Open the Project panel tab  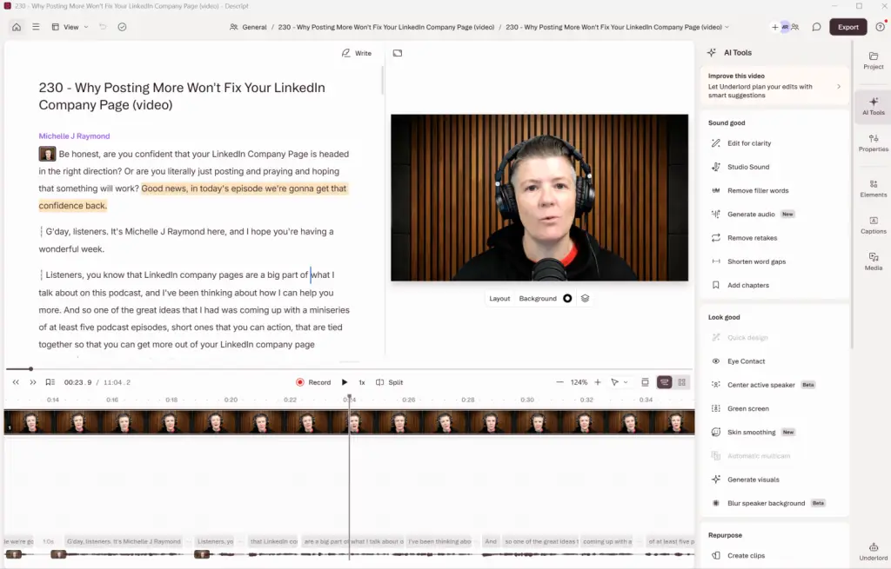coord(874,60)
